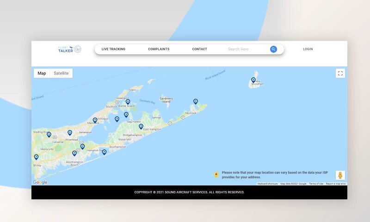Enter fullscreen map view
This screenshot has width=370, height=222.
click(340, 73)
